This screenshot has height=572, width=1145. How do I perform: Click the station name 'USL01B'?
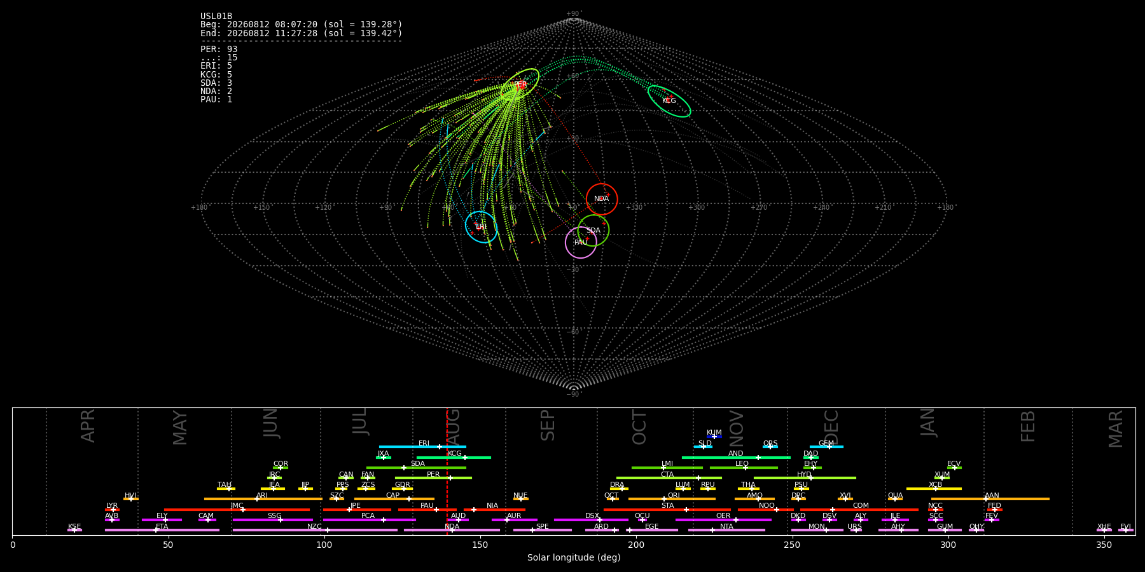(216, 17)
